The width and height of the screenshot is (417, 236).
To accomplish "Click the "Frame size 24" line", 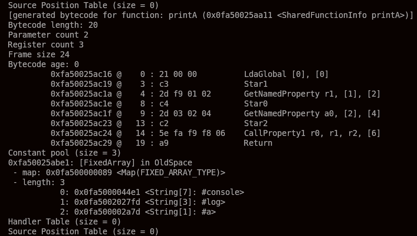I will click(x=39, y=55).
